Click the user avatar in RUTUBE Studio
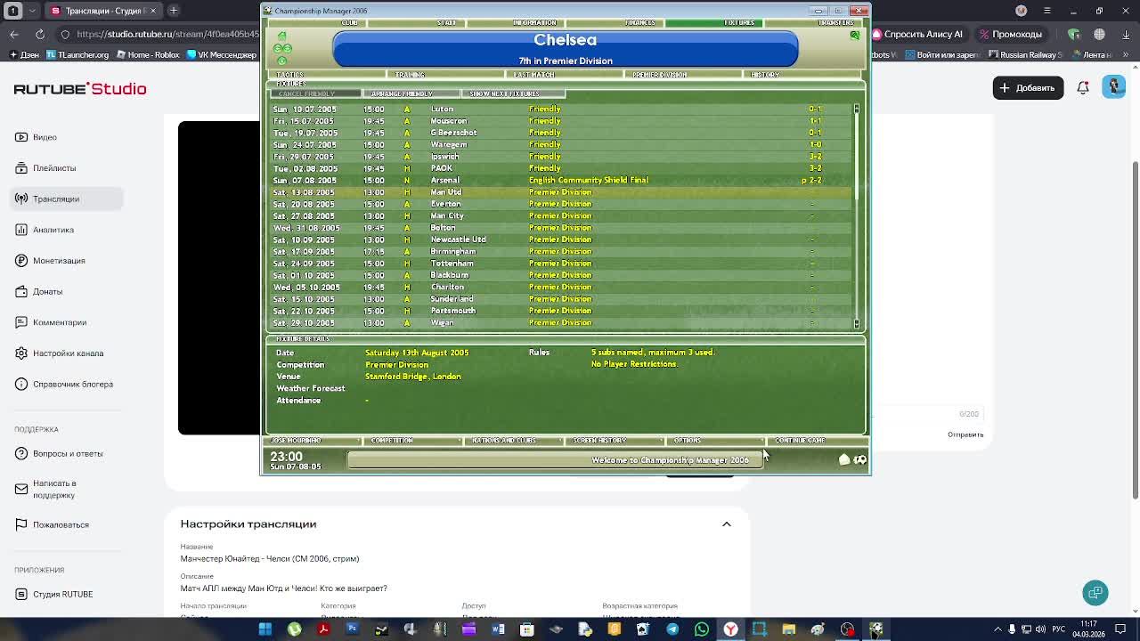Image resolution: width=1140 pixels, height=641 pixels. click(1113, 86)
